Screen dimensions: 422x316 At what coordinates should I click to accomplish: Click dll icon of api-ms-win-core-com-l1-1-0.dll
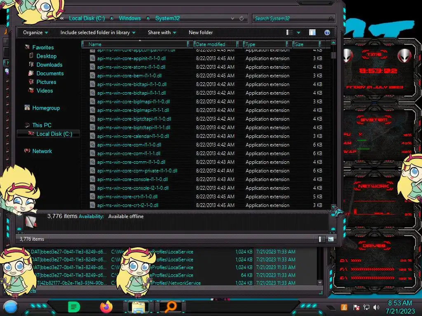coord(92,144)
